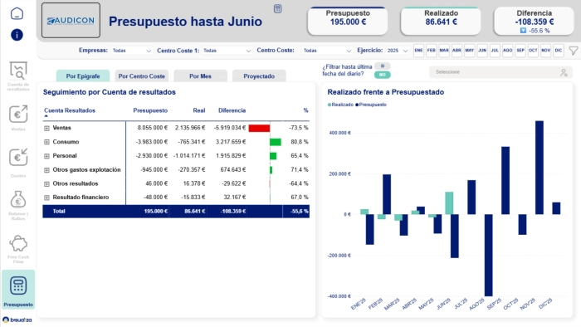581x327 pixels.
Task: Toggle the AGO month filter
Action: click(x=508, y=51)
